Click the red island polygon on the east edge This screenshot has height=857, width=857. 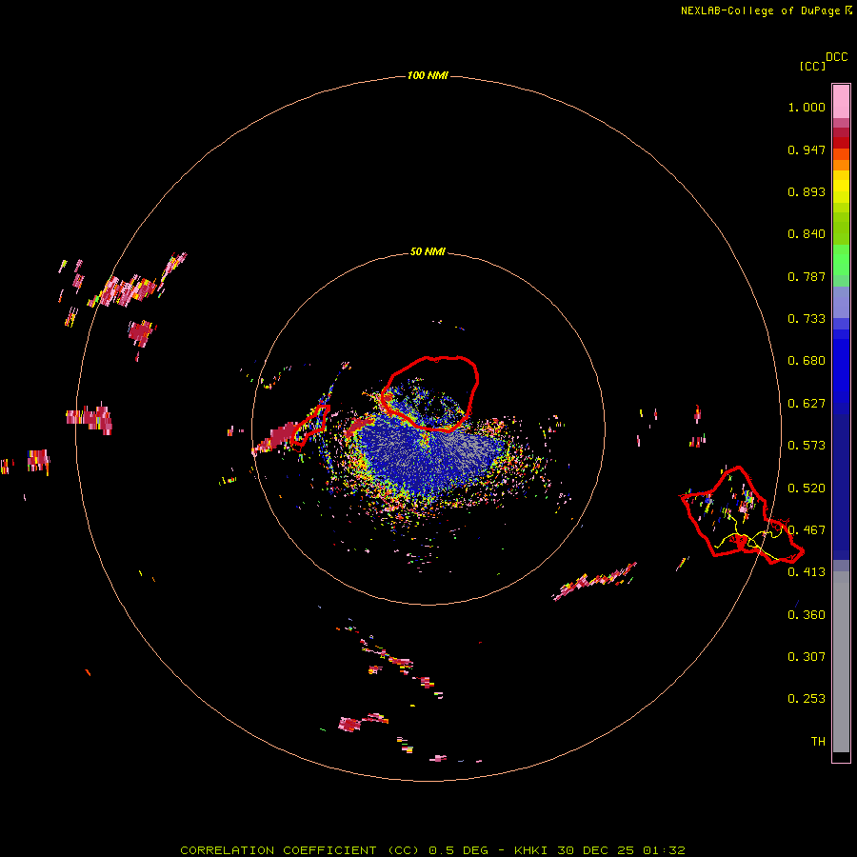pos(740,515)
